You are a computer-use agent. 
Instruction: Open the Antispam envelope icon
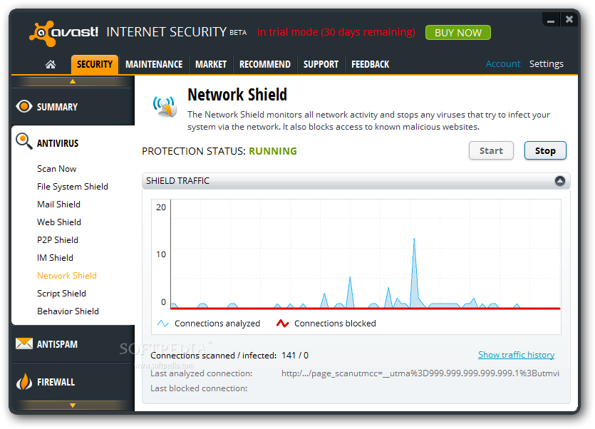(24, 343)
